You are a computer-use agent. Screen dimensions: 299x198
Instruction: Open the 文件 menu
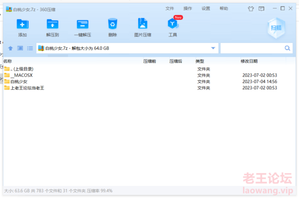(x=170, y=8)
